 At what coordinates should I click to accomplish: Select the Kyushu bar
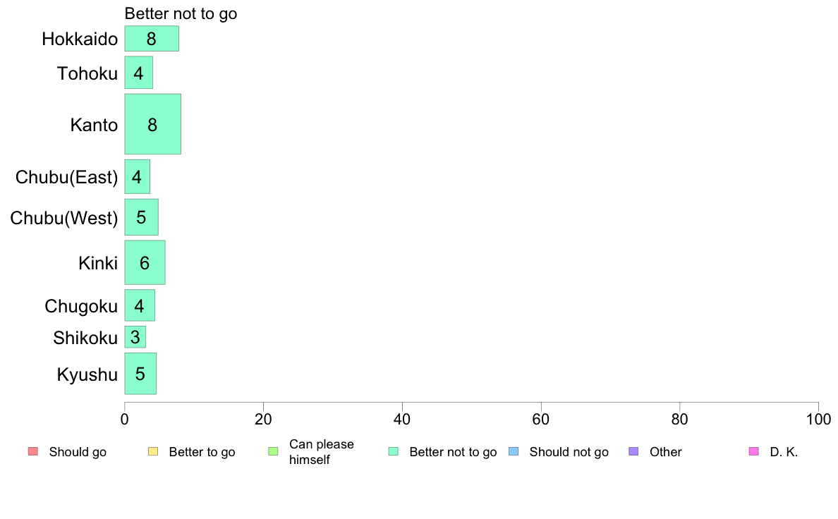tap(140, 374)
